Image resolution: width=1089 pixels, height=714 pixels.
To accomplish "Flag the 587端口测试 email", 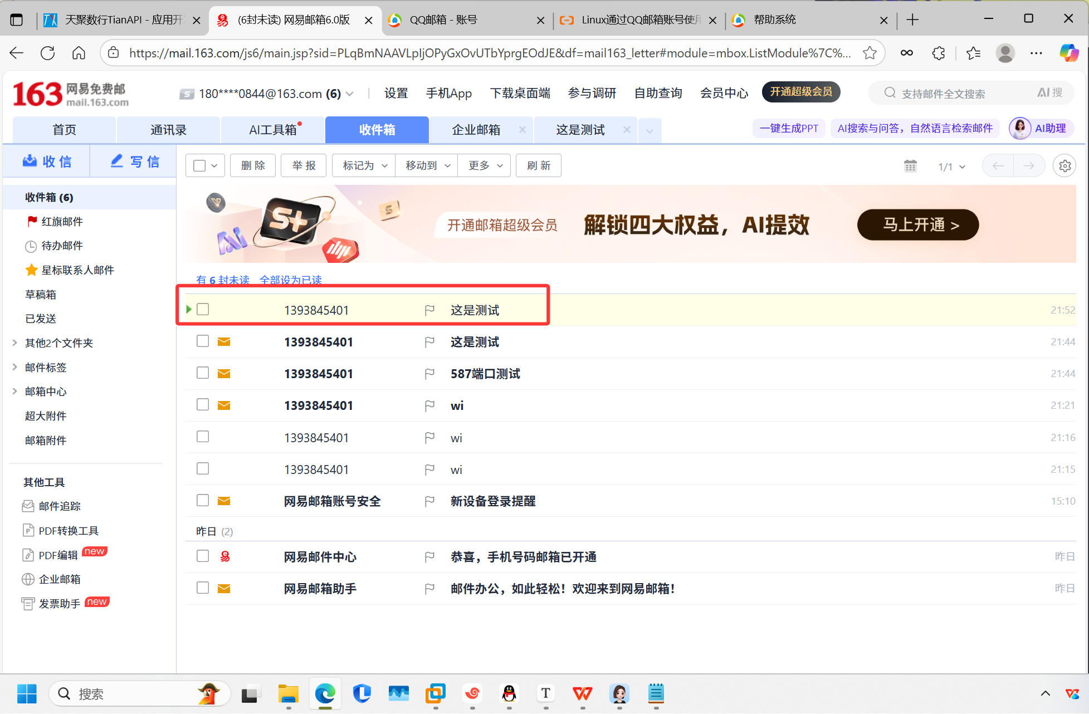I will click(x=429, y=374).
